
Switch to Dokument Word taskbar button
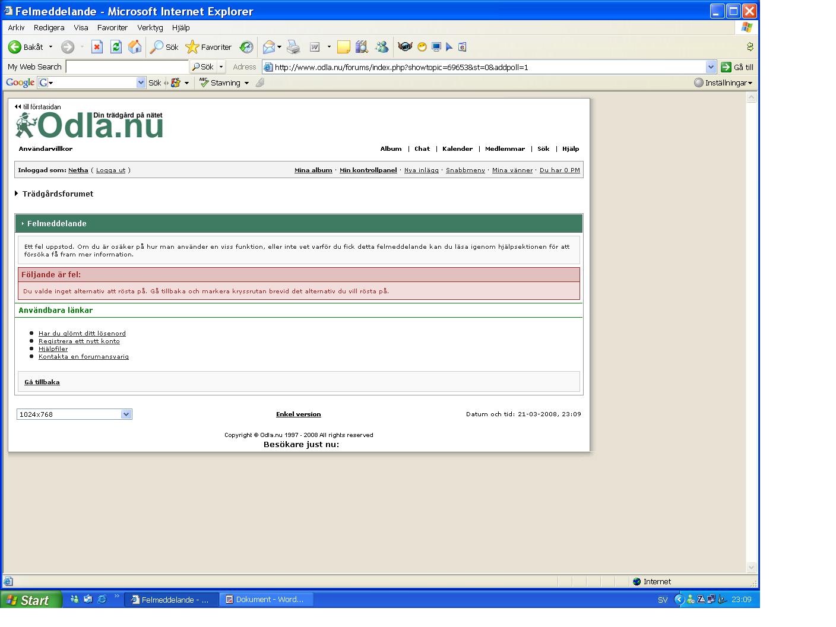(266, 600)
